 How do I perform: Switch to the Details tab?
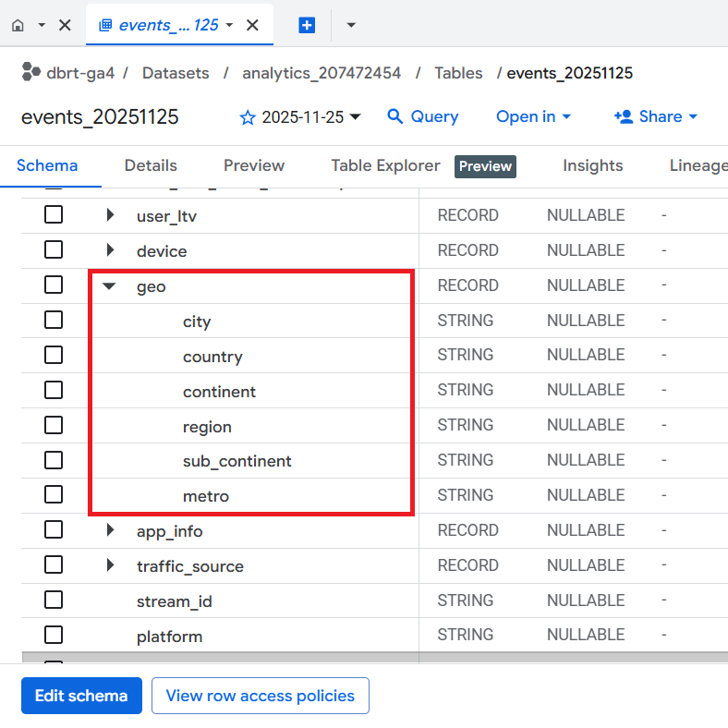coord(151,165)
